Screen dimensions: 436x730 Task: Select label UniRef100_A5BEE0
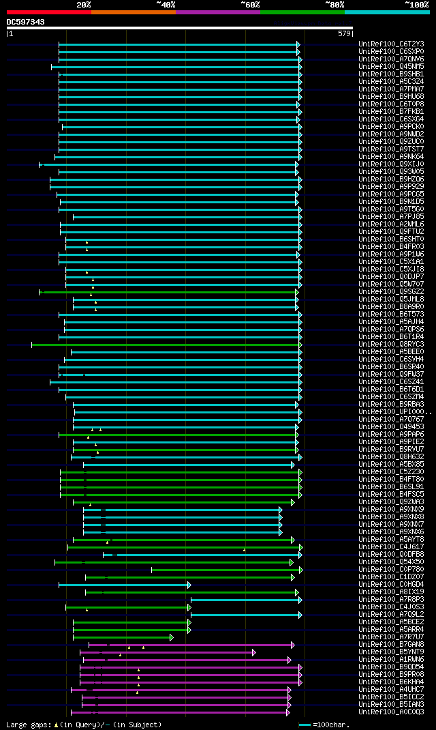(391, 352)
